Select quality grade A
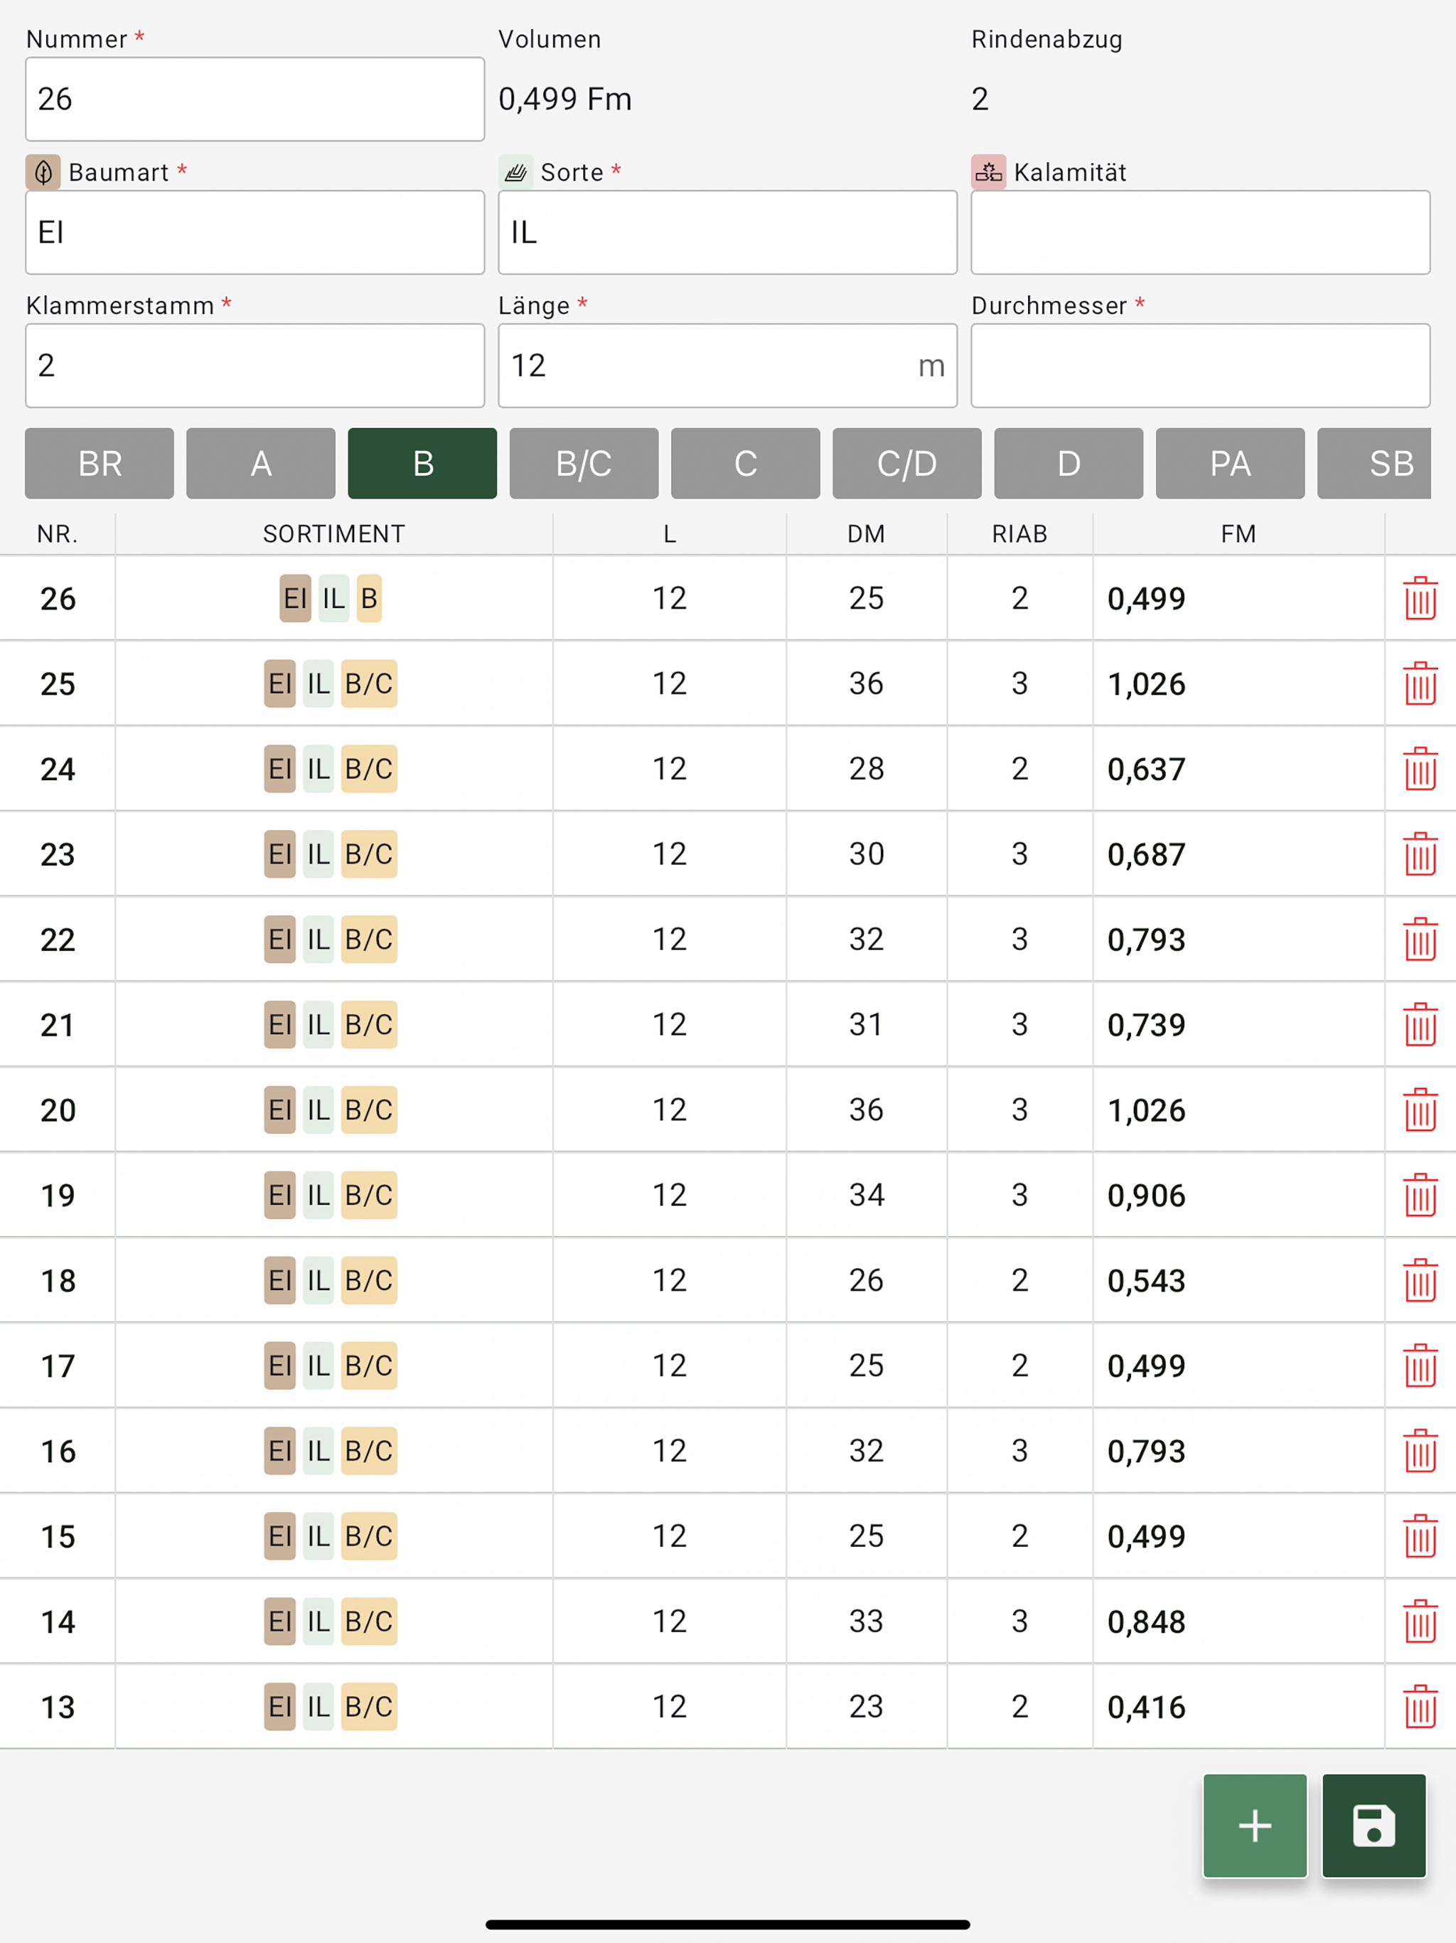The height and width of the screenshot is (1943, 1456). click(261, 463)
